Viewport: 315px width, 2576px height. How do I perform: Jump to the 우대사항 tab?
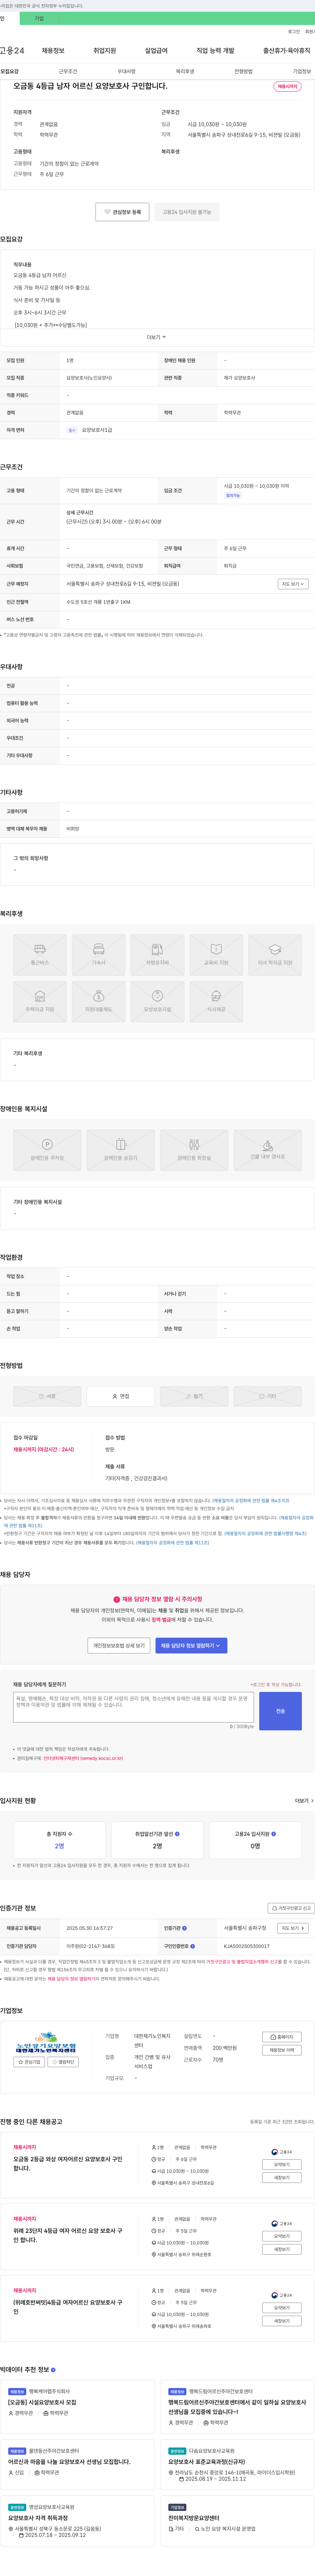tap(127, 72)
